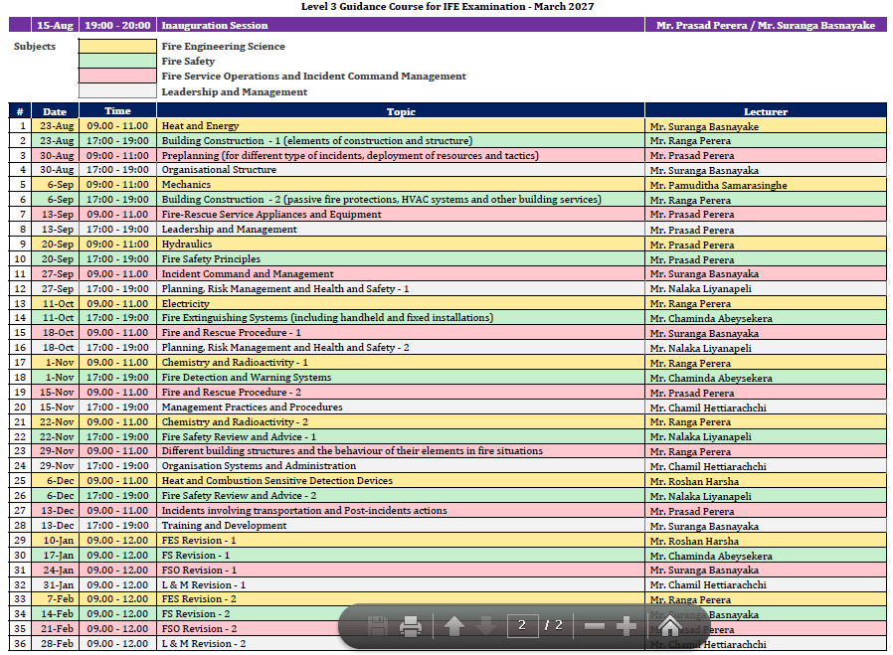Click 'Mr. Chaminda Abeysekera' in row 14
The height and width of the screenshot is (655, 893).
point(711,319)
